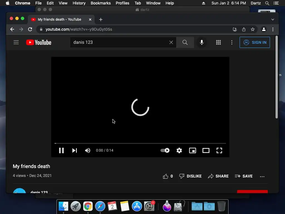This screenshot has height=214, width=285.
Task: Open the Apple menu
Action: pos(8,3)
